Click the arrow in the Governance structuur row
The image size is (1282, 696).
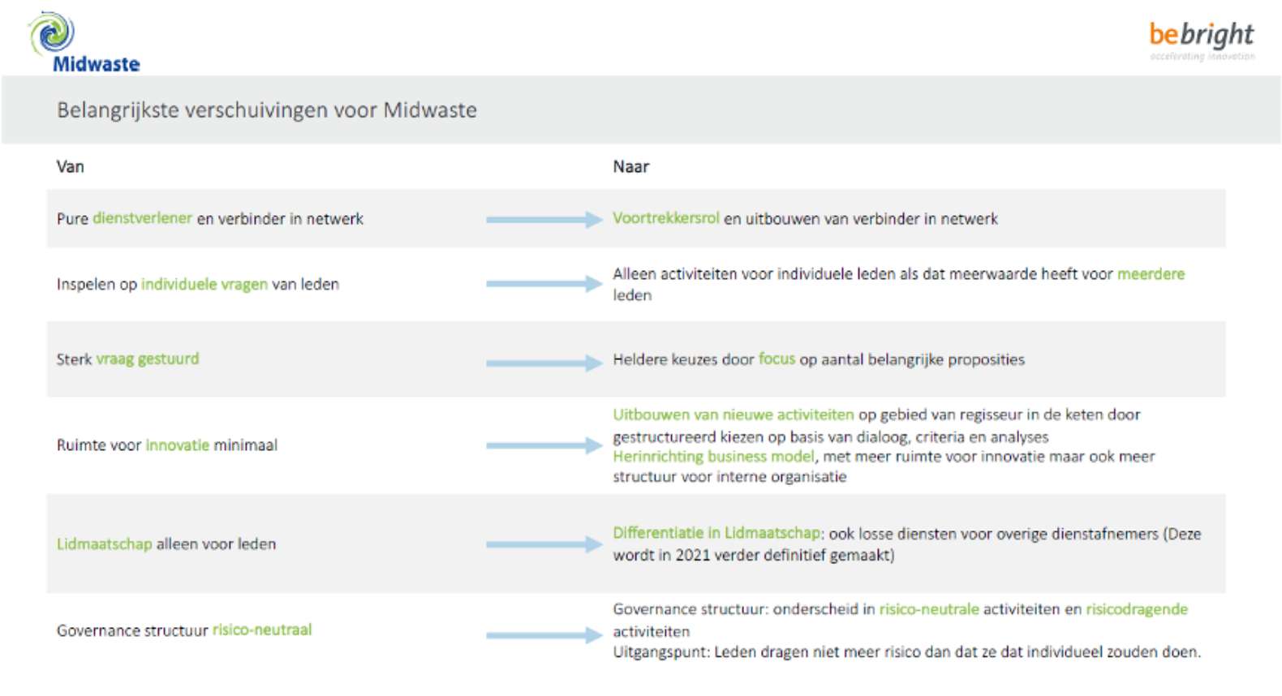click(x=544, y=635)
